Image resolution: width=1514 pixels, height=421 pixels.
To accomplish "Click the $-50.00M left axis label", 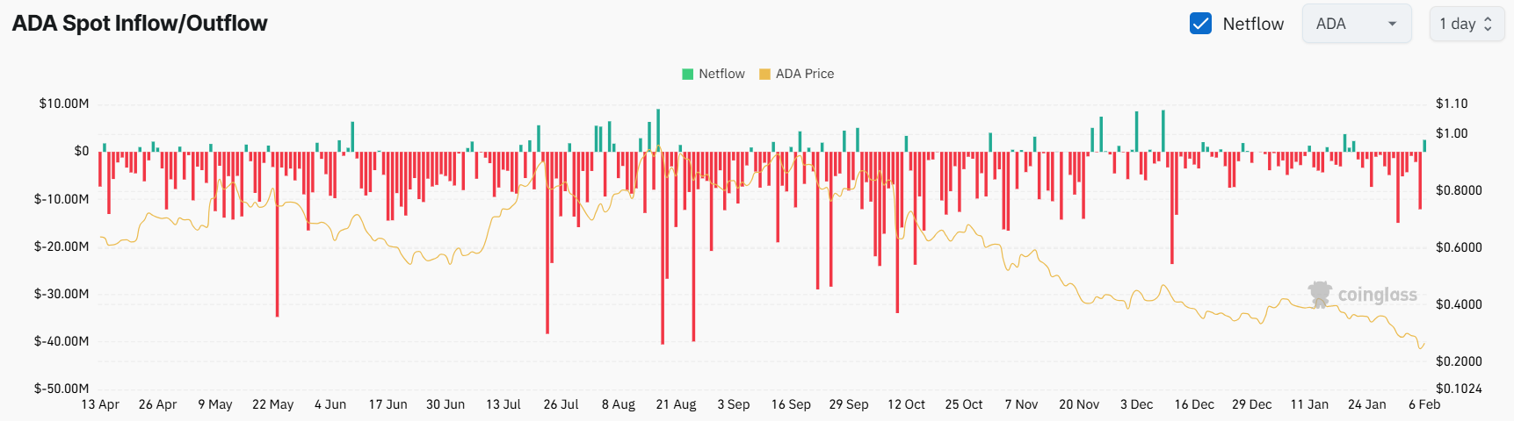I will 62,389.
